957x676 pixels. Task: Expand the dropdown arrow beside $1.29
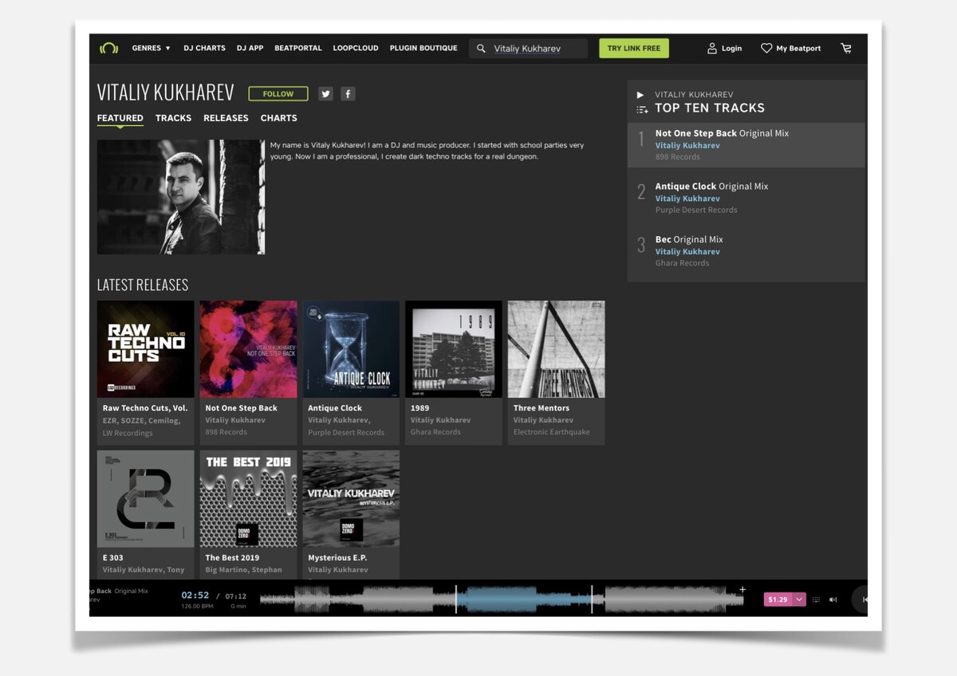[799, 599]
